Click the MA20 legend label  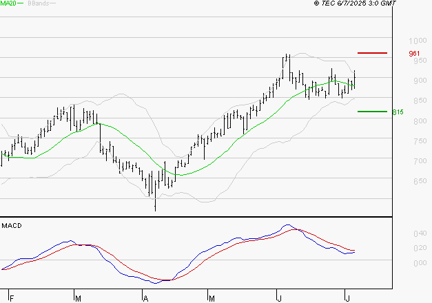tap(8, 3)
